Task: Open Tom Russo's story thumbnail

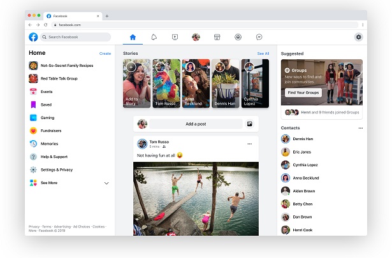Action: pos(166,83)
